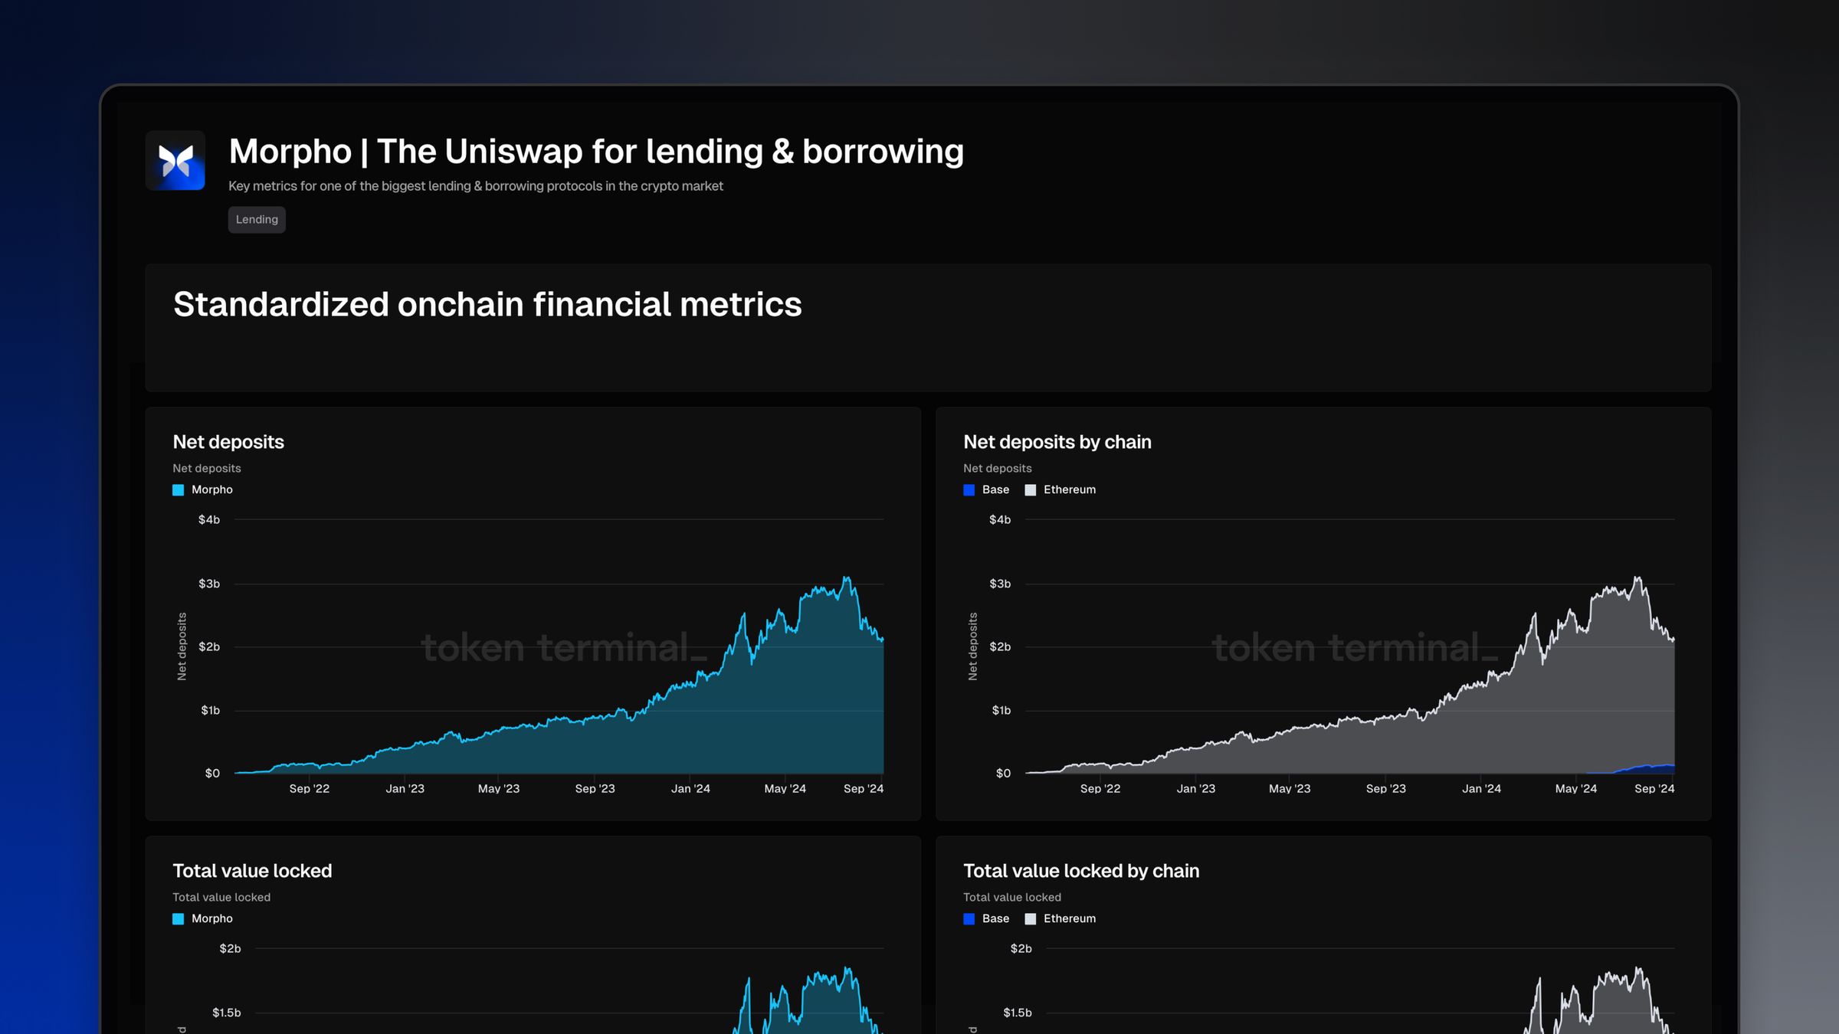This screenshot has height=1034, width=1839.
Task: Click the cyan Morpho legend swatch in Net deposits
Action: tap(179, 489)
